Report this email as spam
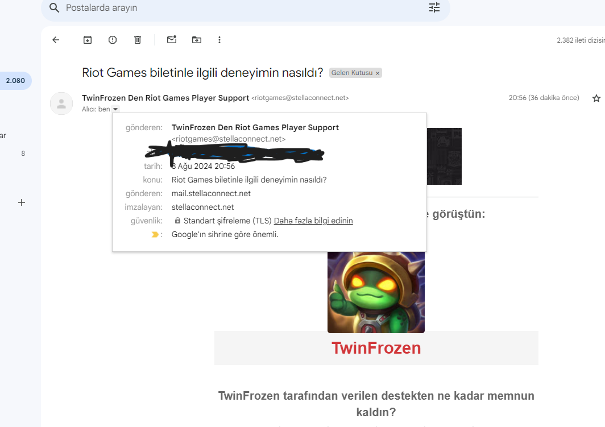 click(x=112, y=40)
